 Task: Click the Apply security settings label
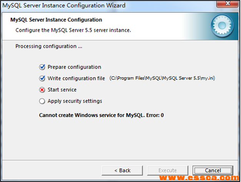tap(75, 101)
